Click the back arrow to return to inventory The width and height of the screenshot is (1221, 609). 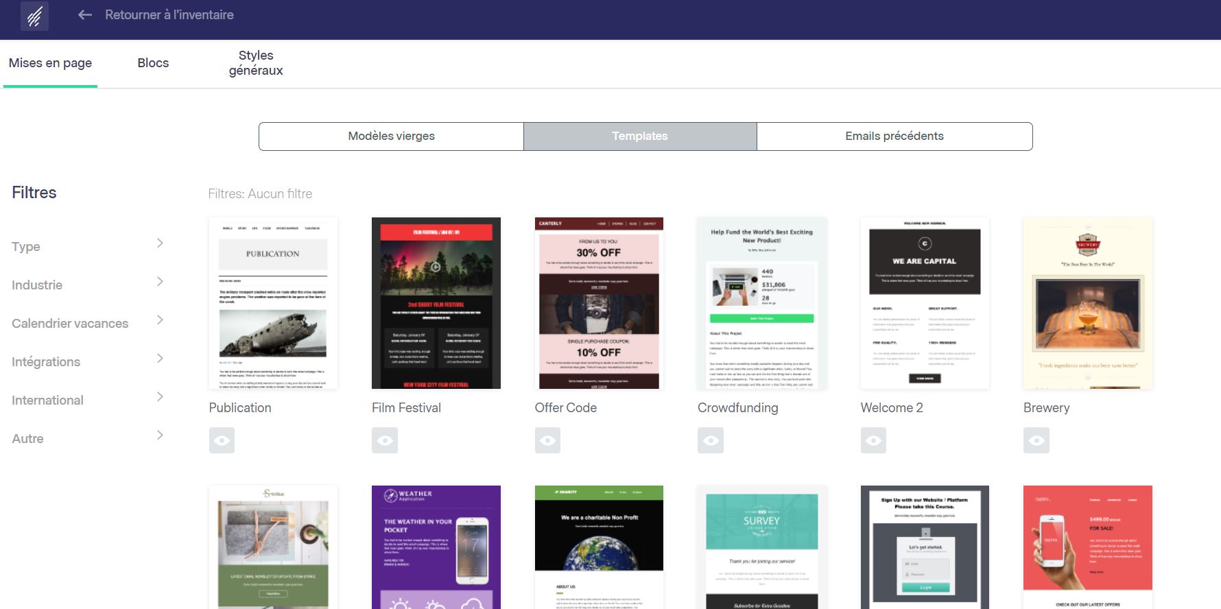point(85,15)
